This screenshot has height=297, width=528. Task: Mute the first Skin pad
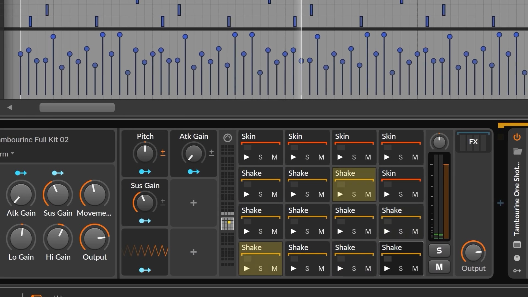(274, 157)
